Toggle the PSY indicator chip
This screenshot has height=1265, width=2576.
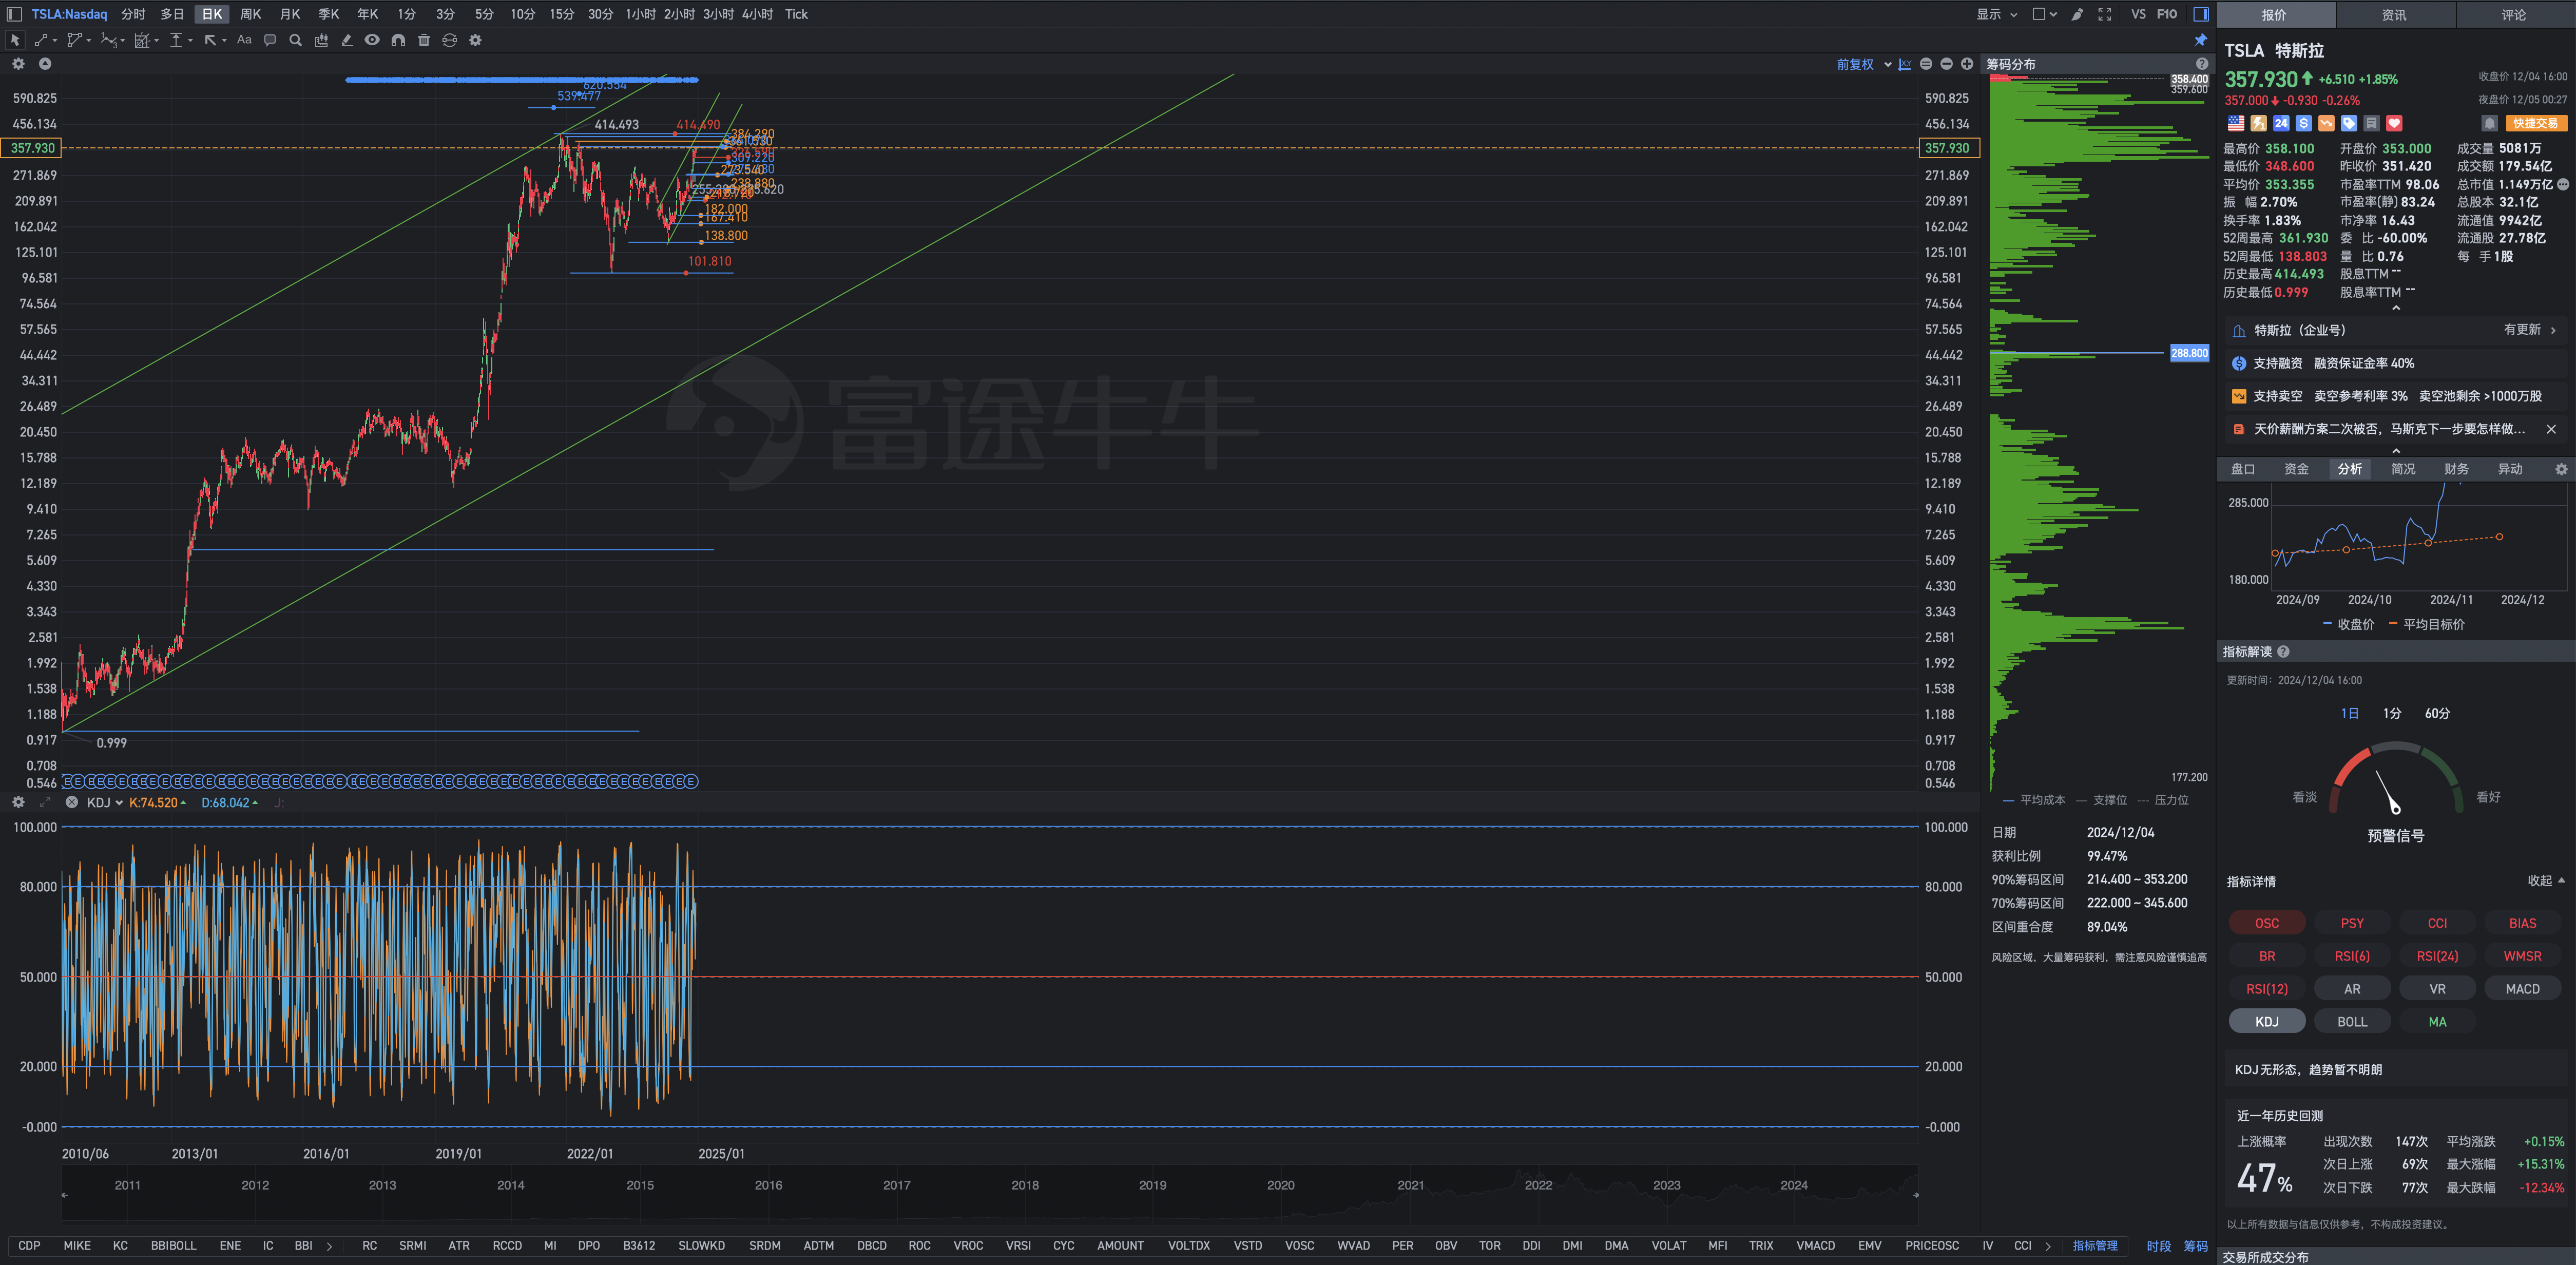(2352, 923)
